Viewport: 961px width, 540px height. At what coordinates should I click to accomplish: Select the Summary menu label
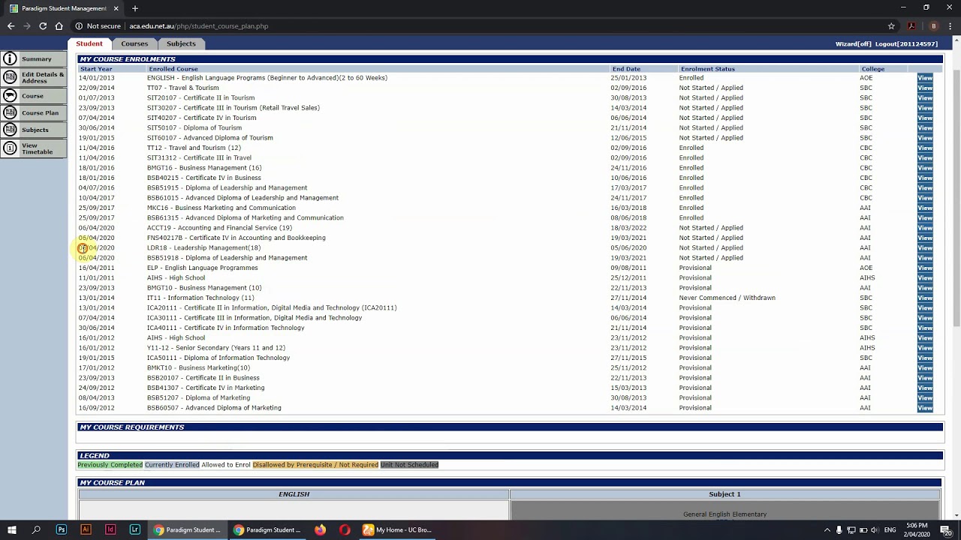(37, 58)
